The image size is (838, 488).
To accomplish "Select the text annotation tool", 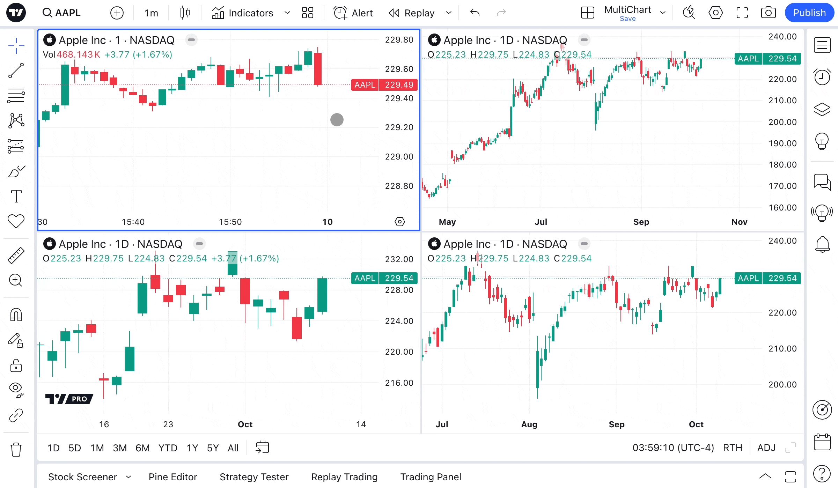I will tap(16, 196).
